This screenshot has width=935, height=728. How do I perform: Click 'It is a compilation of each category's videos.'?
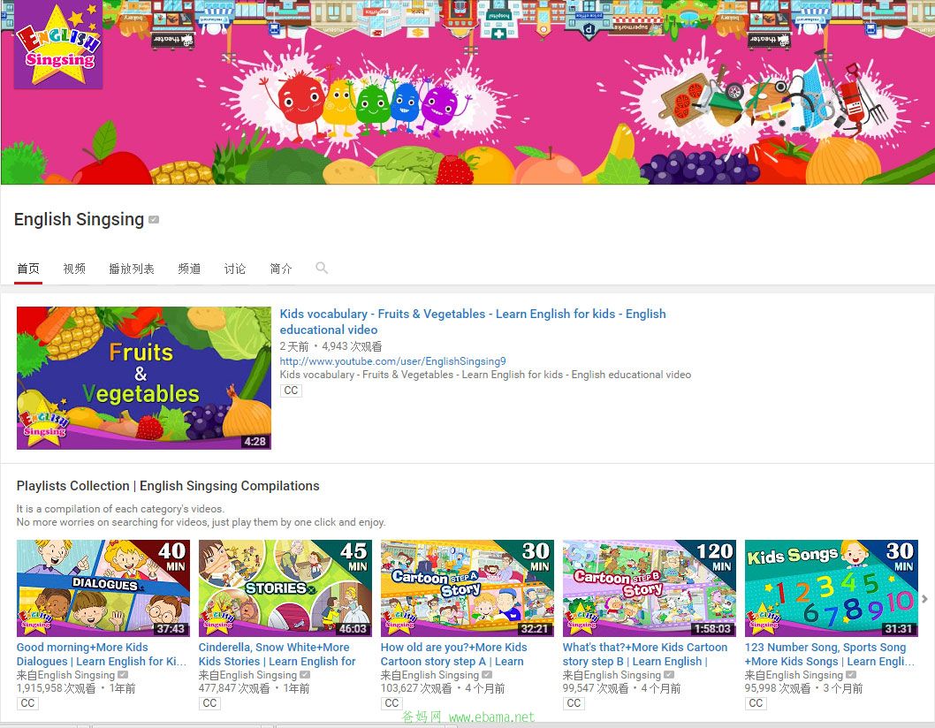point(120,509)
